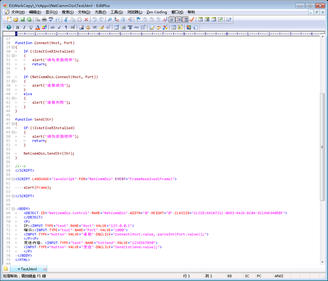328x281 pixels.
Task: Insert an image tag icon
Action: tap(81, 27)
